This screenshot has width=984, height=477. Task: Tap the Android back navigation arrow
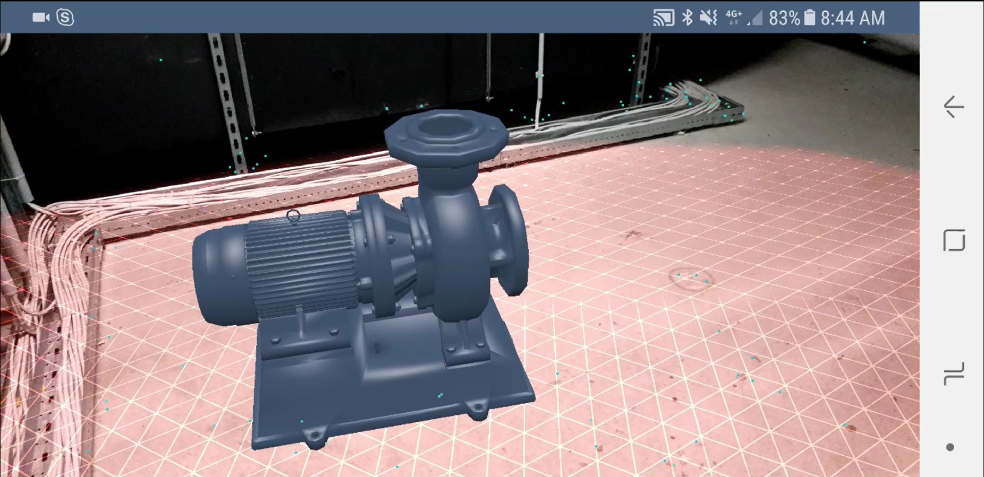click(x=954, y=107)
